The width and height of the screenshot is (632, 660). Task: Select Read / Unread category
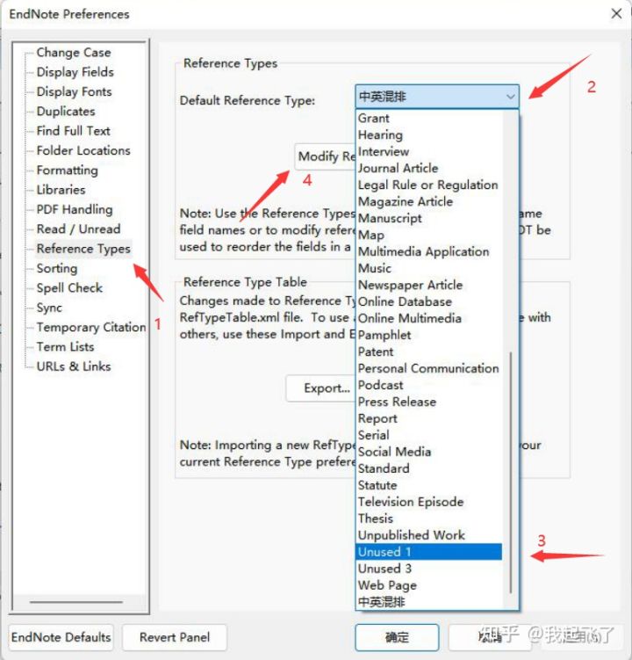click(x=79, y=229)
